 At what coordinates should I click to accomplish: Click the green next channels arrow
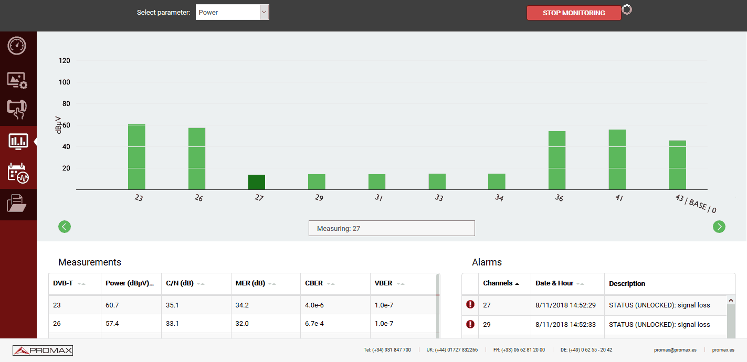coord(719,227)
